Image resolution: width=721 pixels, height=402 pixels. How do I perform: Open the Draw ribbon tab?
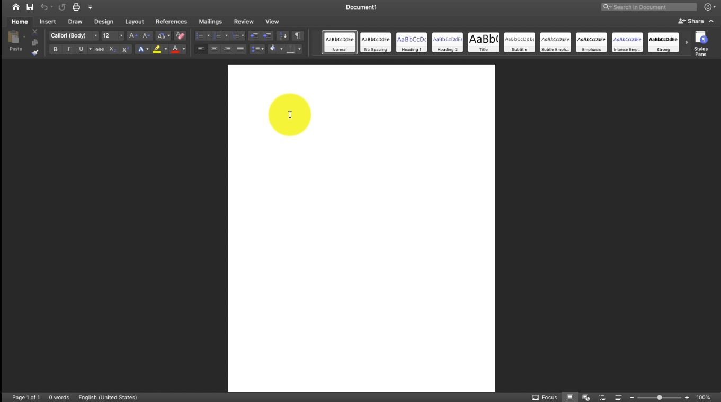(x=75, y=21)
